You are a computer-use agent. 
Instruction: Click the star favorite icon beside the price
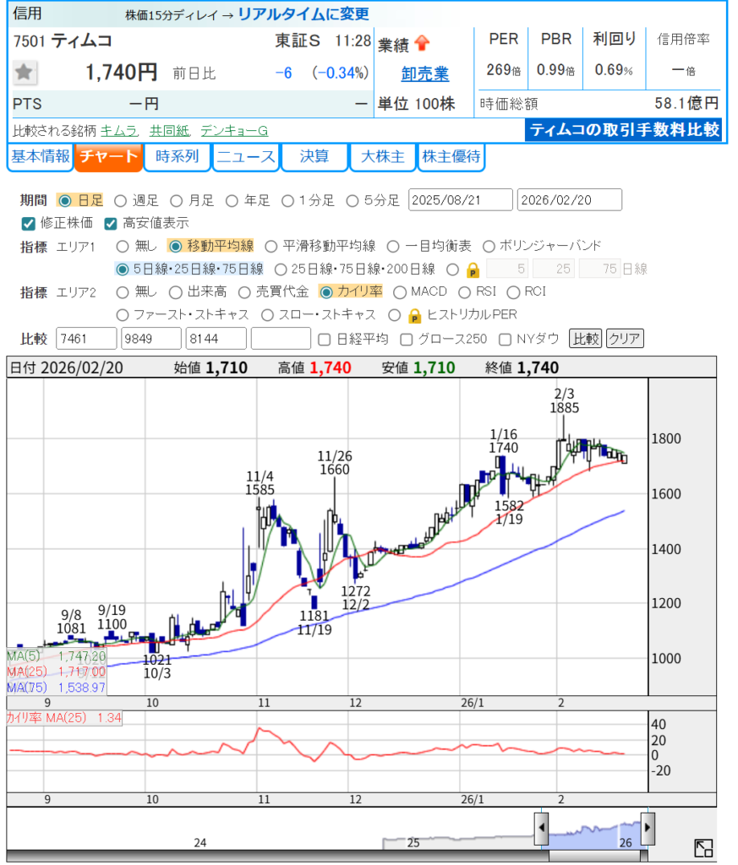tap(24, 73)
